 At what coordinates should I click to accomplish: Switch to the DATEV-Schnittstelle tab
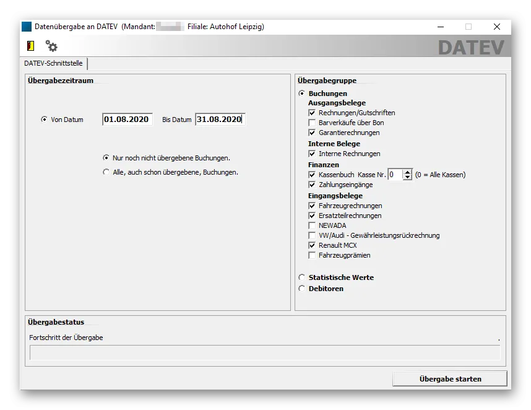[x=53, y=63]
